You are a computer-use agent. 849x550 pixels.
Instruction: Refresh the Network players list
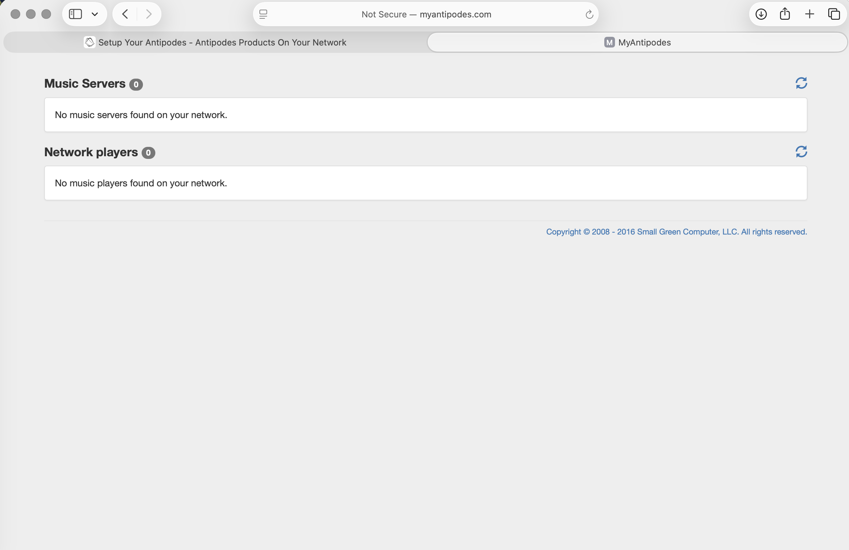point(801,152)
